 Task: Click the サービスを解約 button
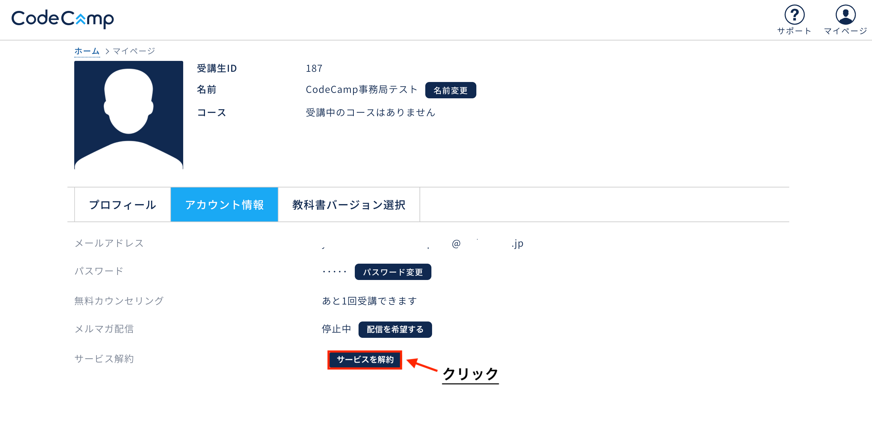click(365, 360)
